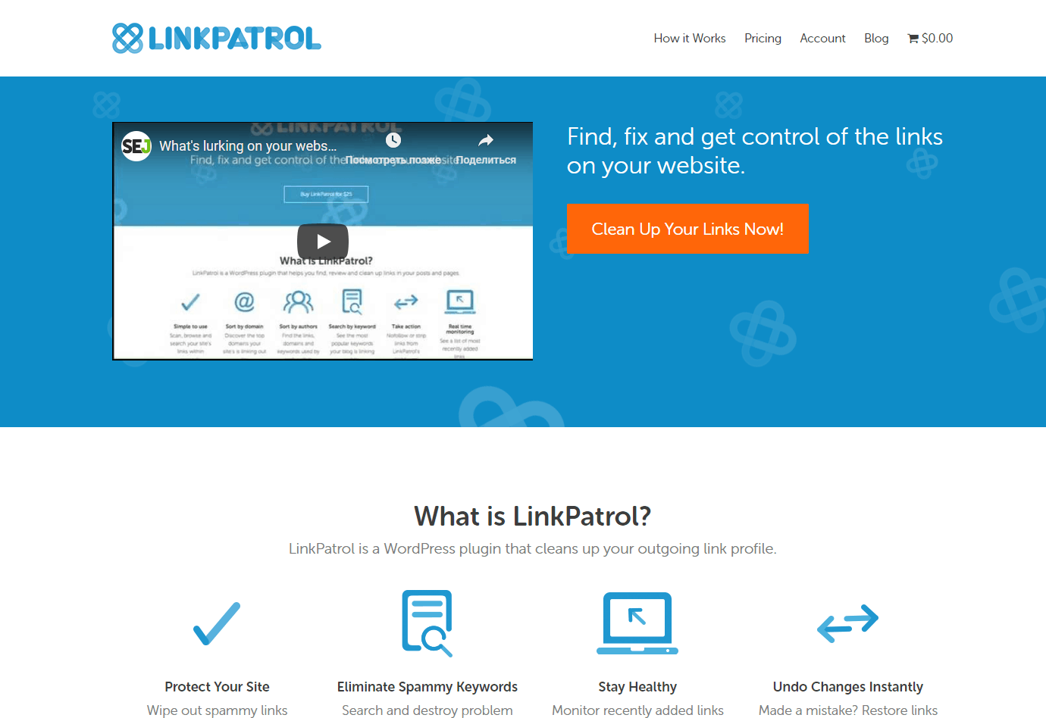
Task: Click the hero tagline Find, fix and get control
Action: (755, 151)
